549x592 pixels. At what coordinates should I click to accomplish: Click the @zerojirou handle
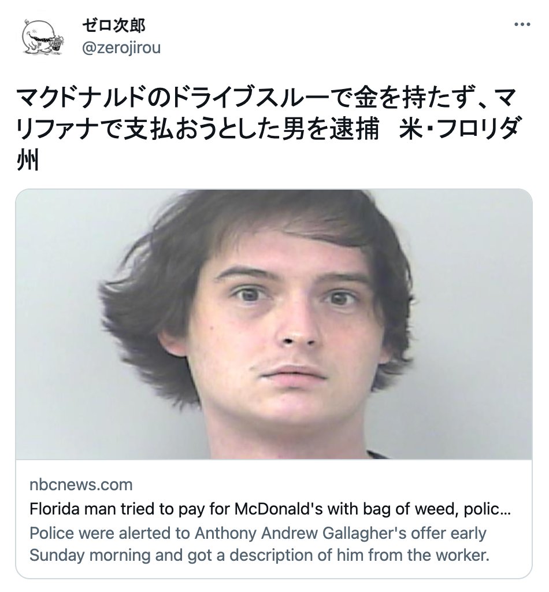(x=121, y=48)
